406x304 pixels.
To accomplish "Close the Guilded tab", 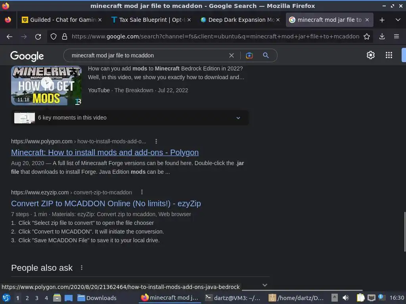I will point(100,20).
